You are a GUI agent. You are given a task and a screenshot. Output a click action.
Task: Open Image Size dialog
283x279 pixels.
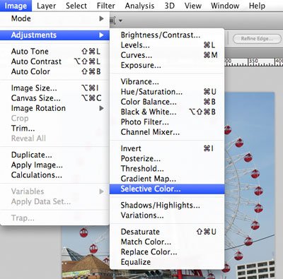coord(54,88)
